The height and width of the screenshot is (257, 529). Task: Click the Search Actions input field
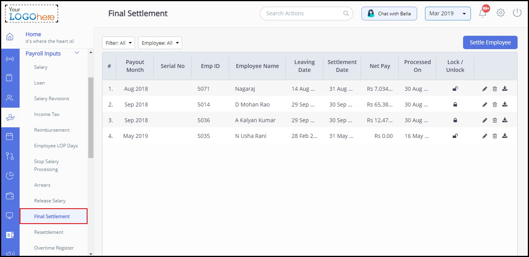(302, 13)
